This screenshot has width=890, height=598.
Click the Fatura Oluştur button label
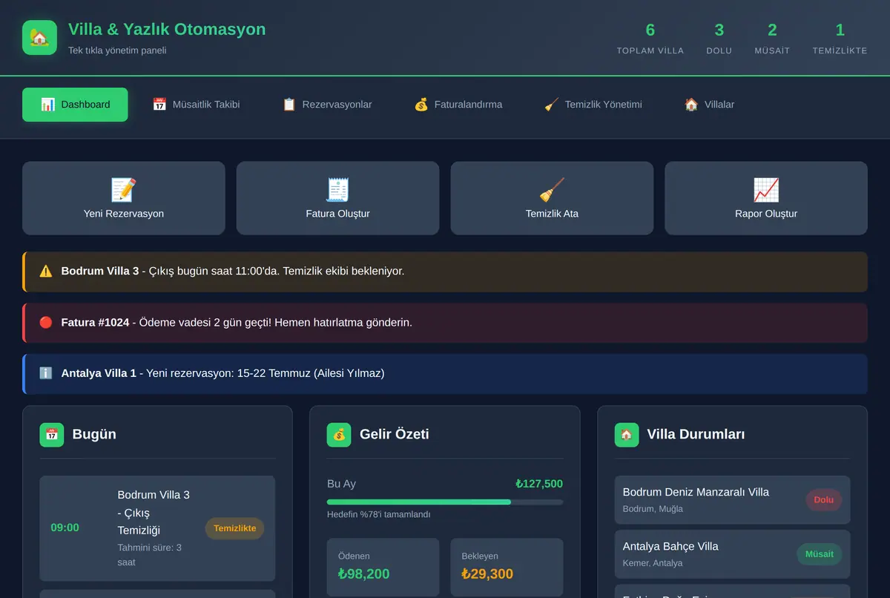coord(338,214)
